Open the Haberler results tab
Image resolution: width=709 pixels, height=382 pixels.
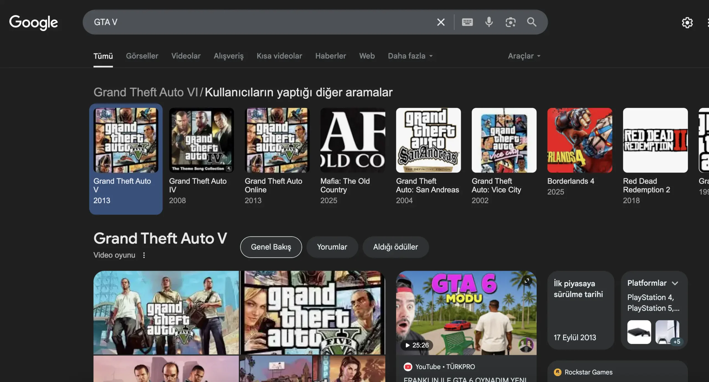(x=330, y=56)
